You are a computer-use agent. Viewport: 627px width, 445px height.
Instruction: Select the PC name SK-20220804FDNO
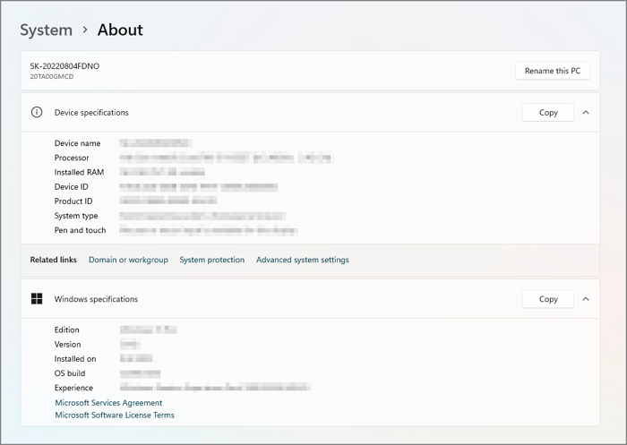pyautogui.click(x=66, y=66)
